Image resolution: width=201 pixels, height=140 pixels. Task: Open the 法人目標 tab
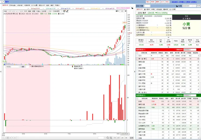(x=172, y=9)
